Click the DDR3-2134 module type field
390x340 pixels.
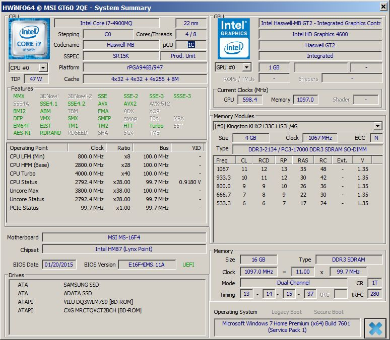(307, 149)
